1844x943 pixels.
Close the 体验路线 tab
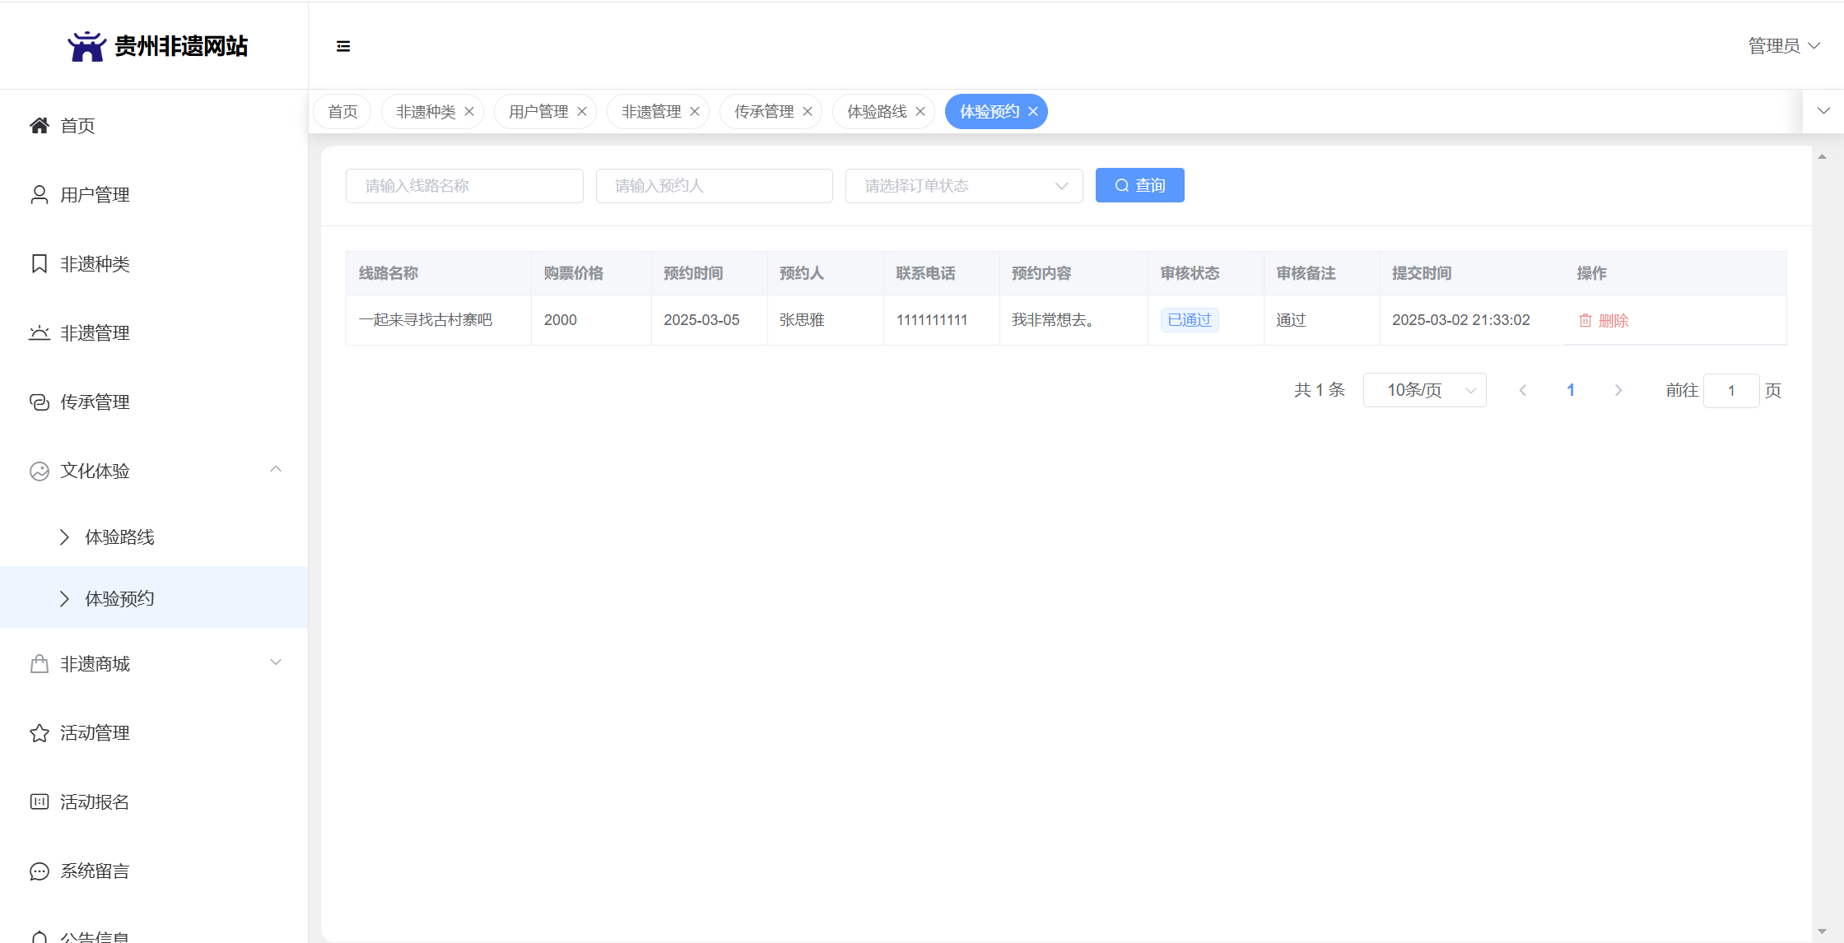click(920, 111)
